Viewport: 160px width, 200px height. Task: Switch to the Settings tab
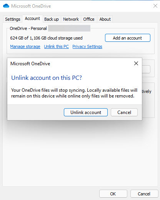click(x=13, y=19)
